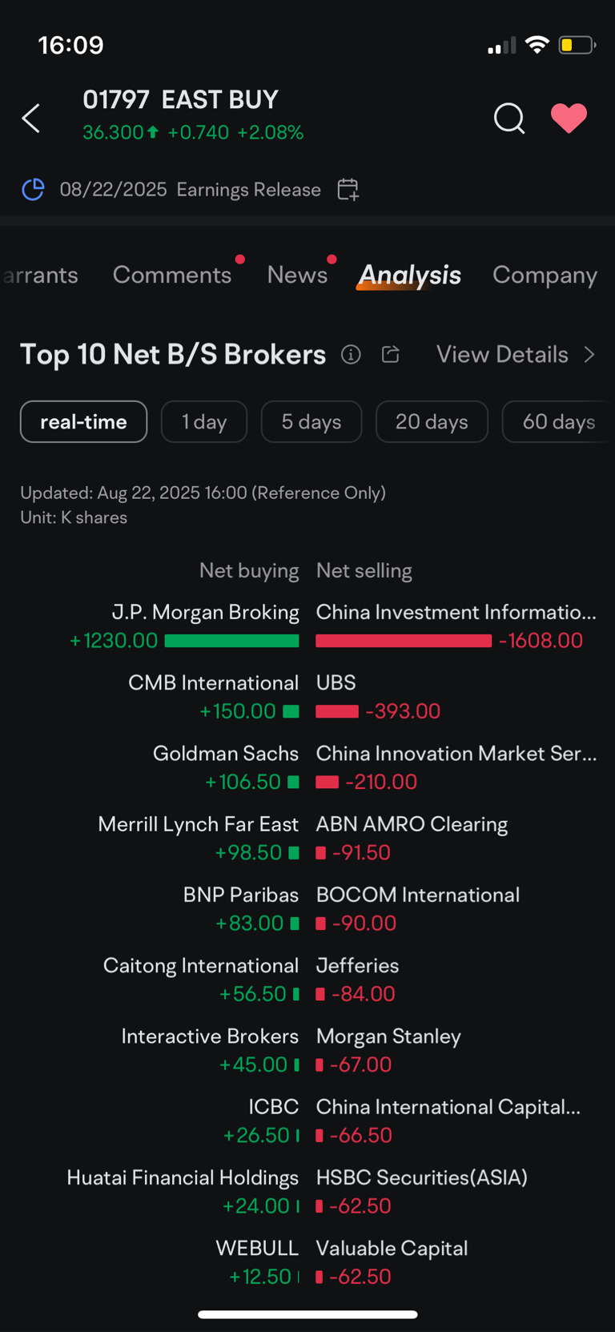Add earnings release to calendar icon
Screen dimensions: 615x1332
pos(348,190)
